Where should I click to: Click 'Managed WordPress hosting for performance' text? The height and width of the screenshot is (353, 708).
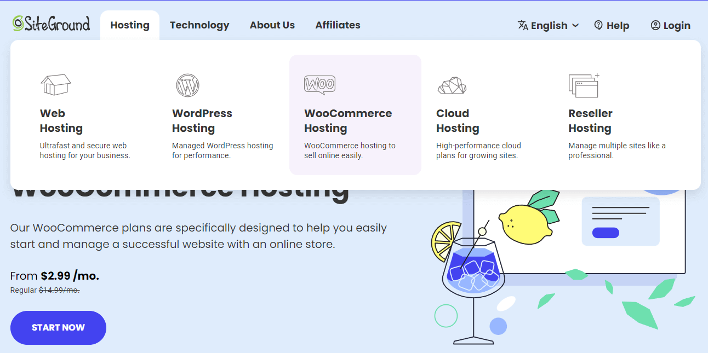(222, 151)
